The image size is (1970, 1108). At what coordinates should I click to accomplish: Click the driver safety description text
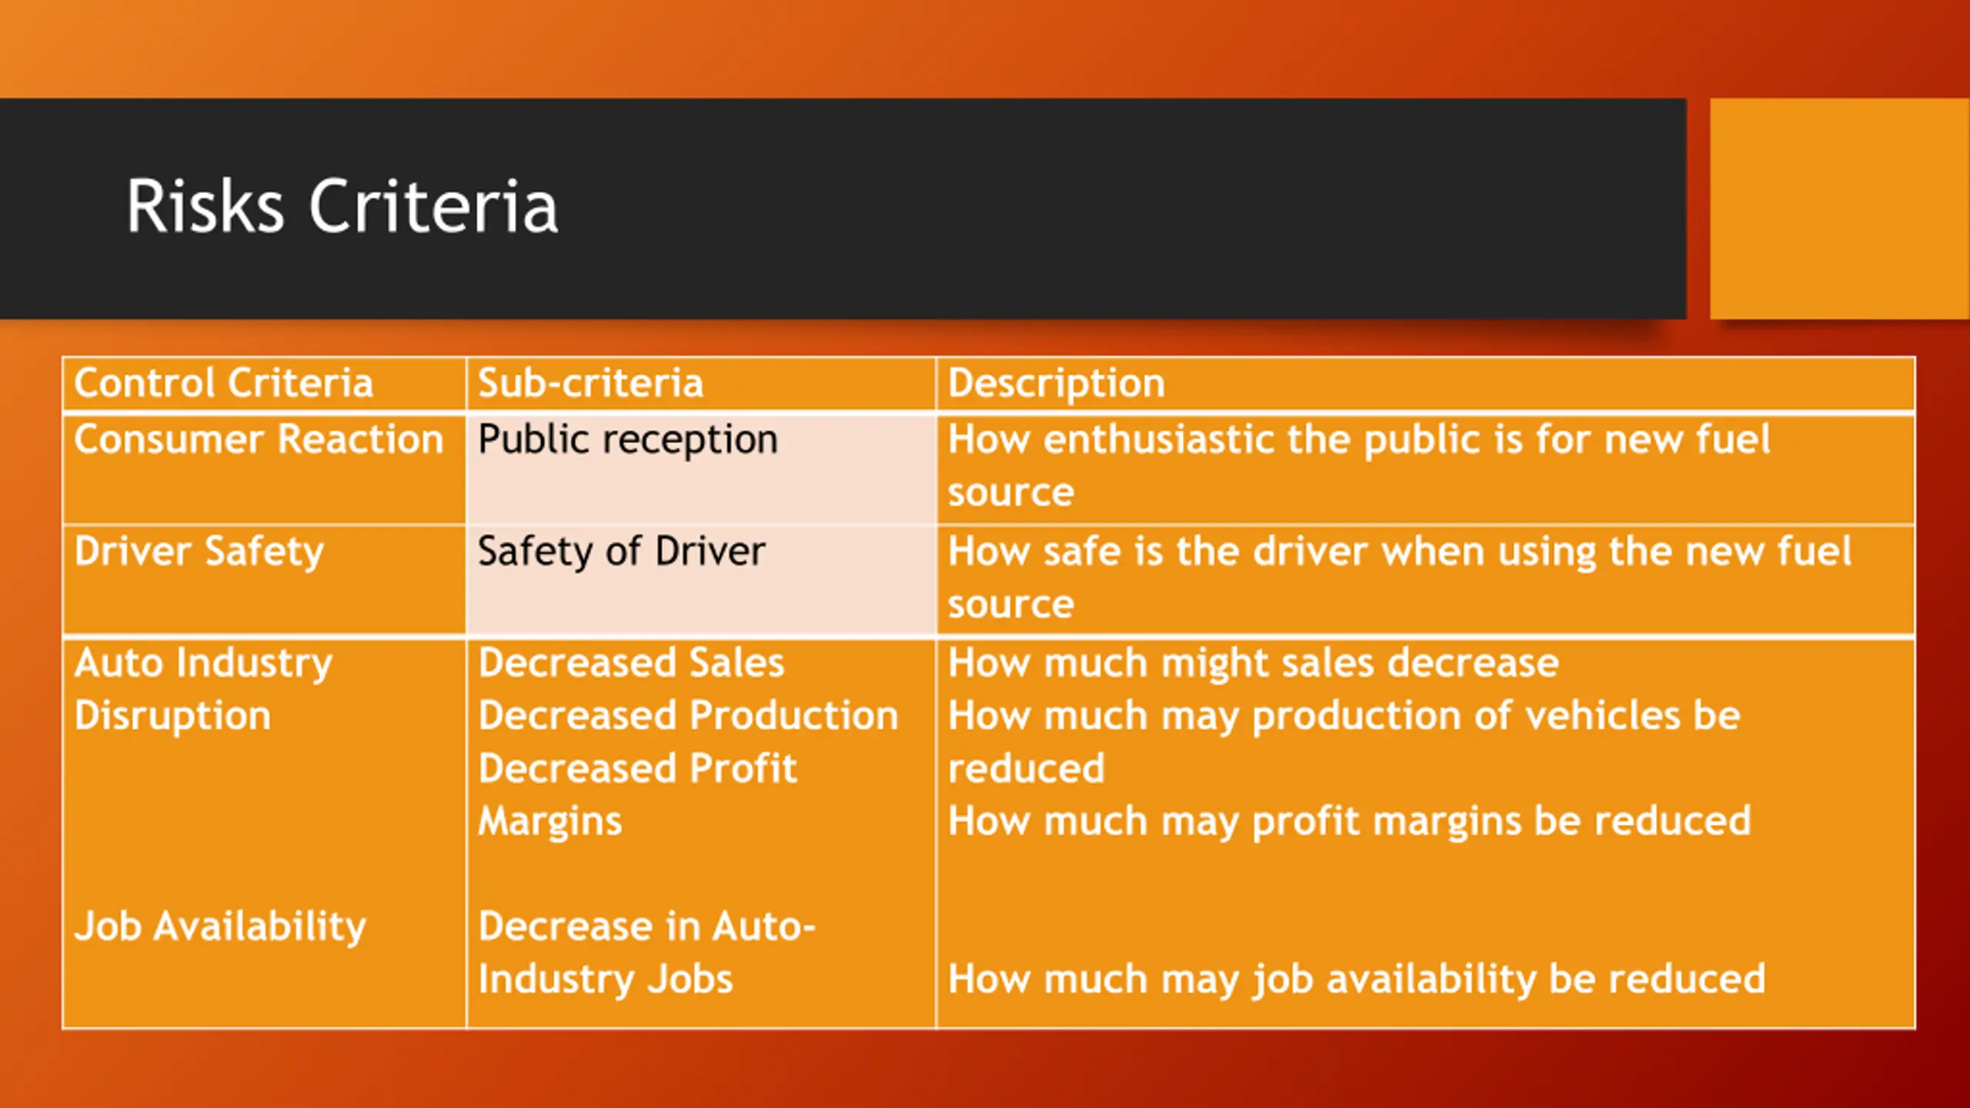(1399, 577)
